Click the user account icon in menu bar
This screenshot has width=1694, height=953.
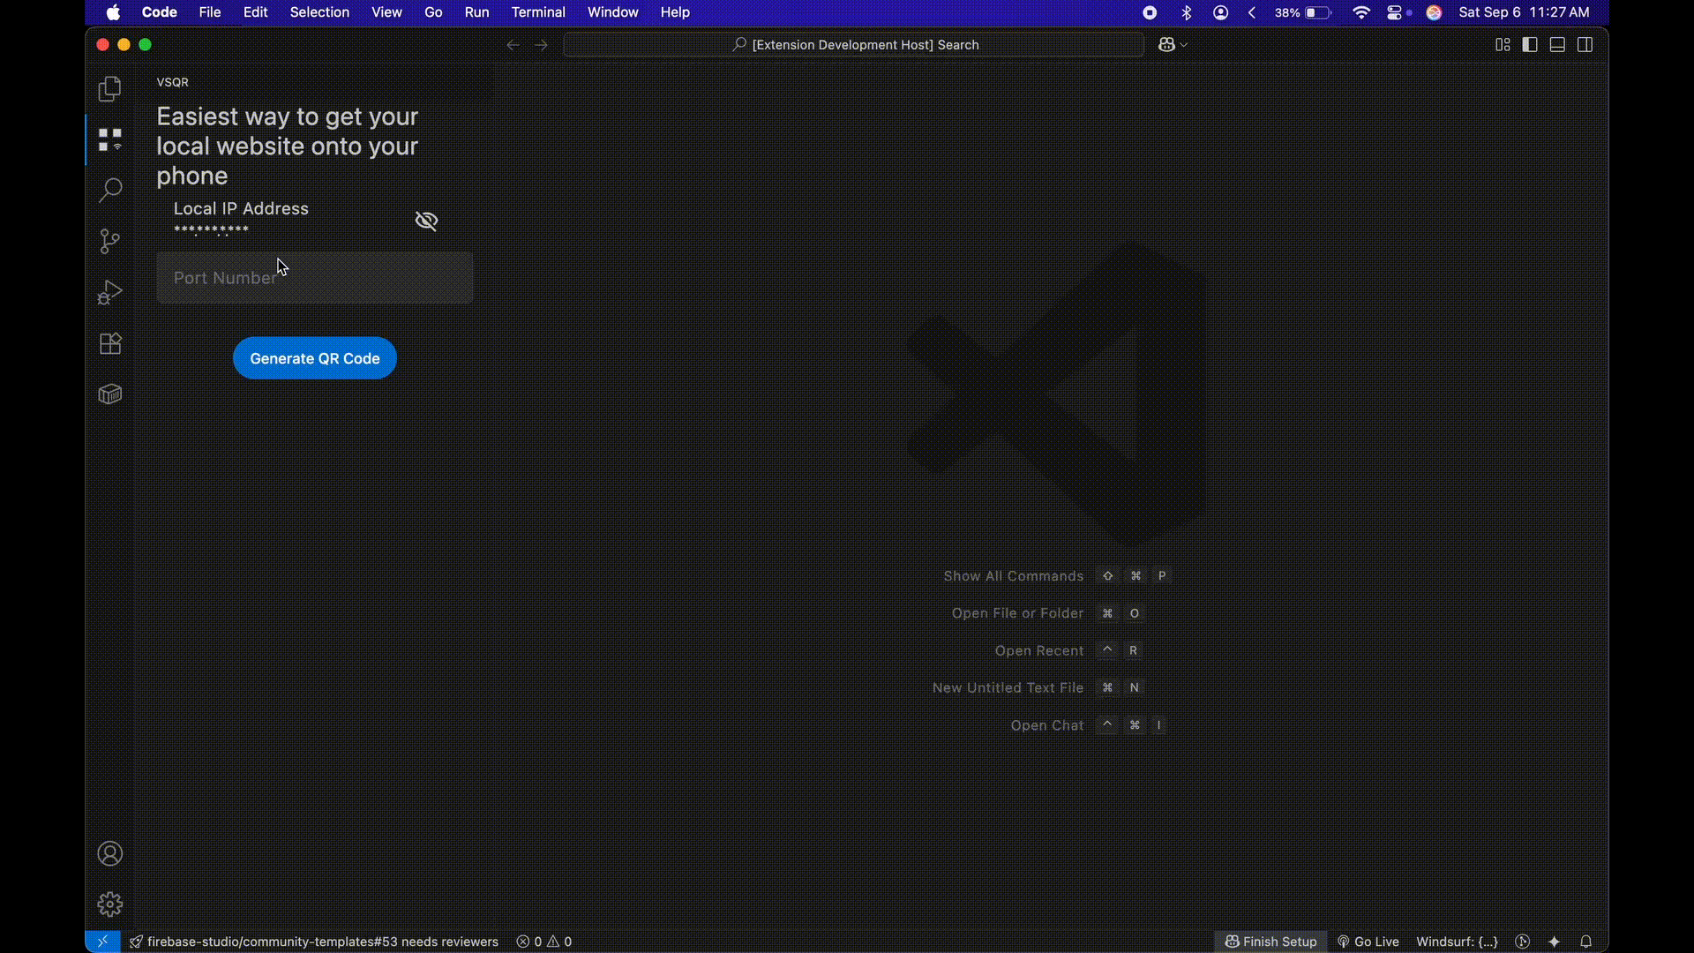tap(1220, 12)
